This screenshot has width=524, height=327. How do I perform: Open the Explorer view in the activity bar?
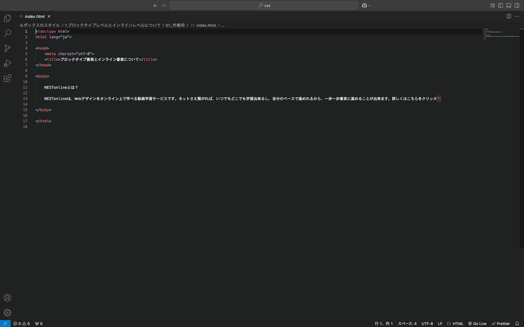point(7,18)
